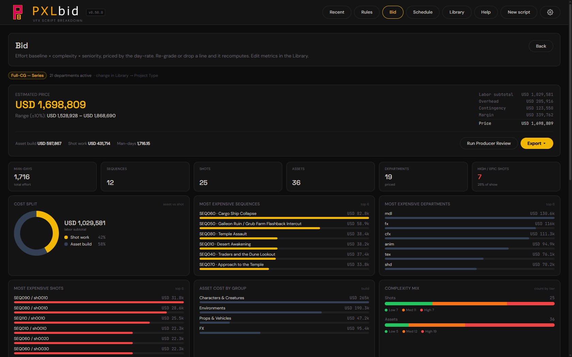Open the Export dropdown
Screen dimensions: 572x357
(x=537, y=143)
